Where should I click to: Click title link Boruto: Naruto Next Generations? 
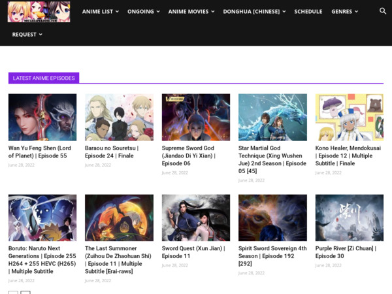click(42, 260)
